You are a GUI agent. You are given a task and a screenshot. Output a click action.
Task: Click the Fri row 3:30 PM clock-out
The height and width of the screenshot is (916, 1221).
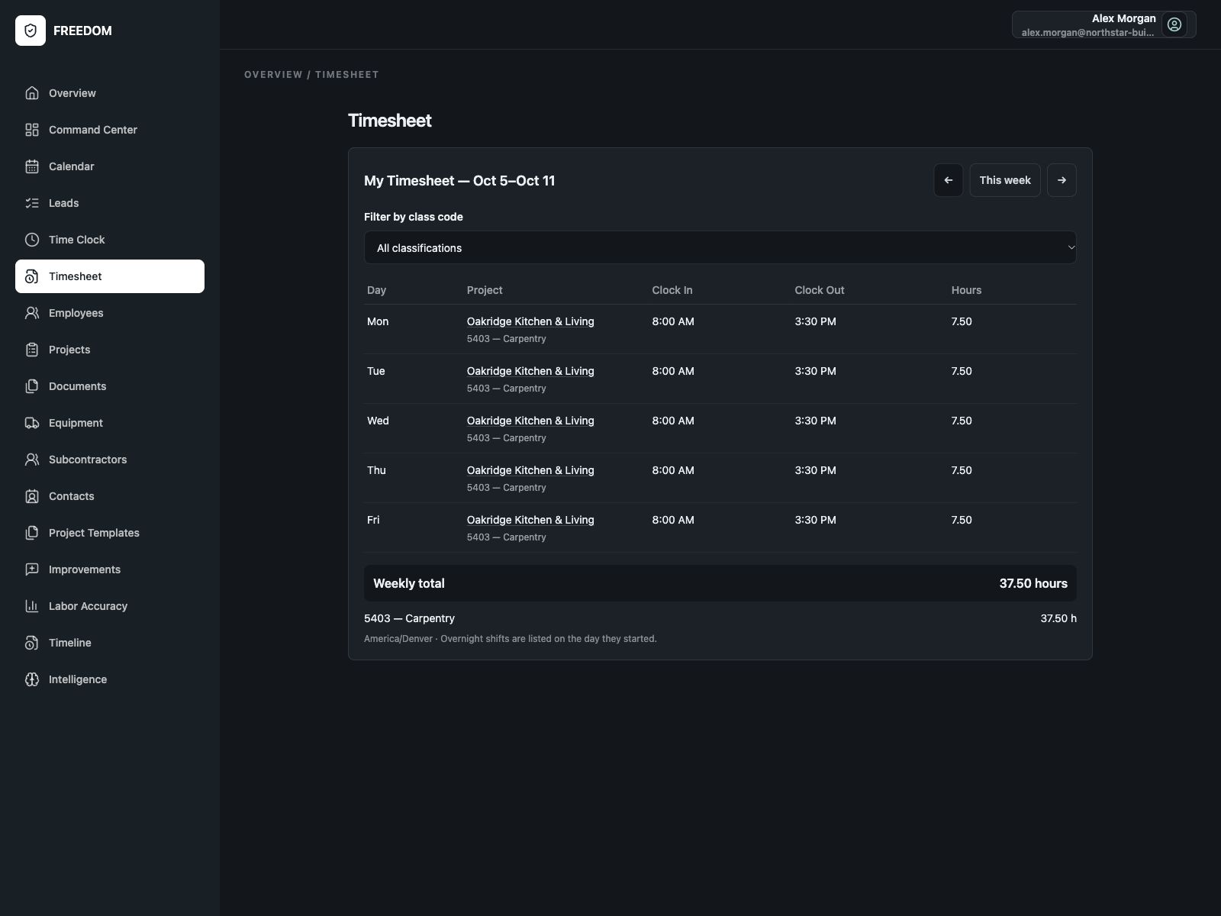pos(816,520)
